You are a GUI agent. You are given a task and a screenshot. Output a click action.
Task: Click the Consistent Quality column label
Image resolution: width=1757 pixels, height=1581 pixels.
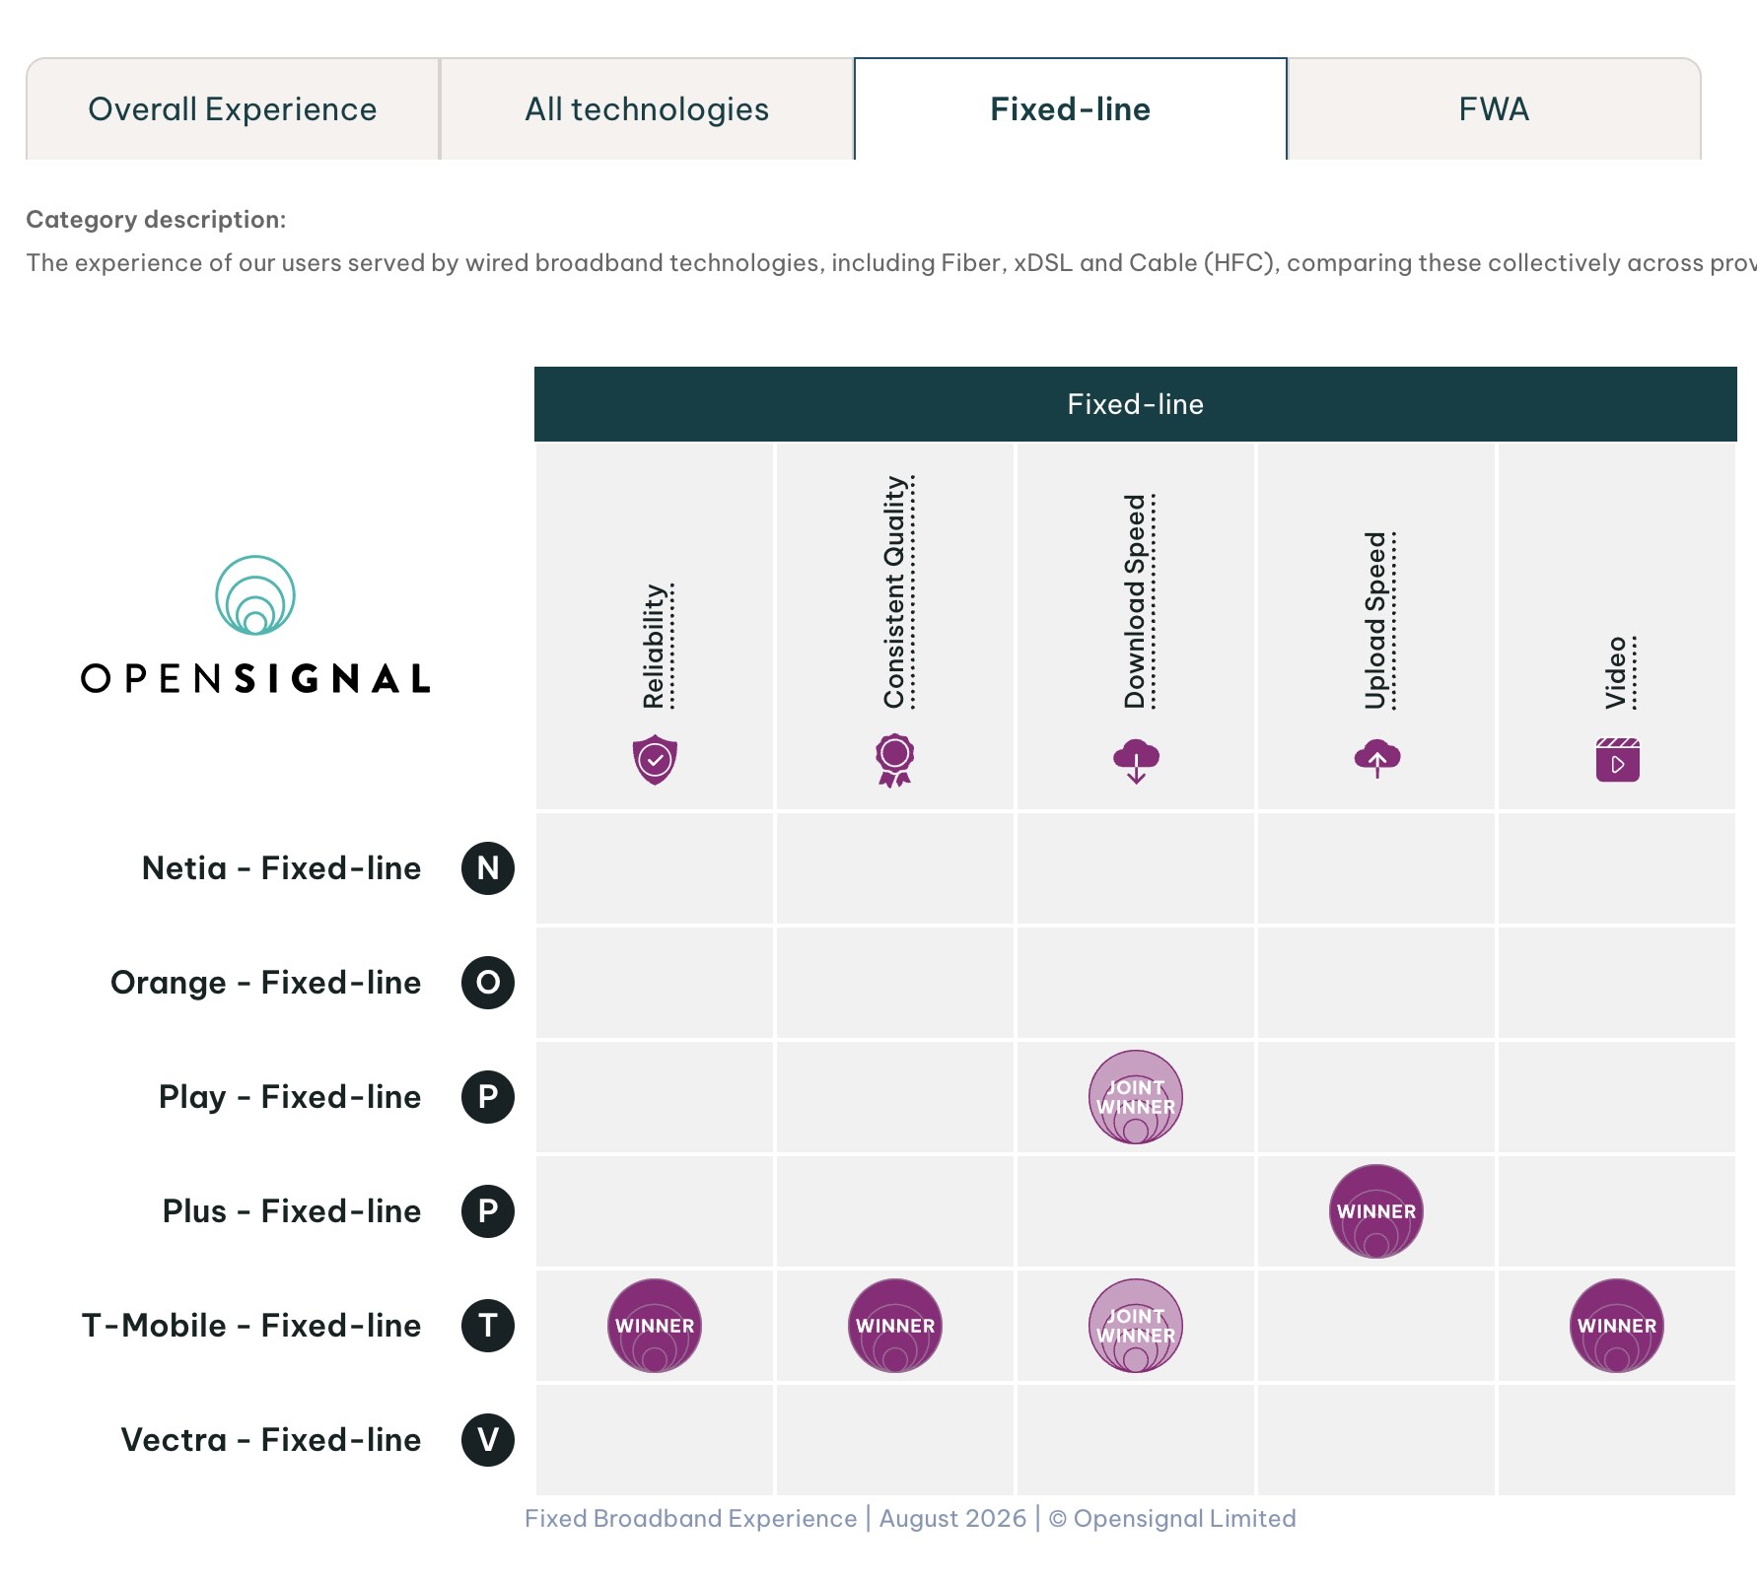pos(895,591)
